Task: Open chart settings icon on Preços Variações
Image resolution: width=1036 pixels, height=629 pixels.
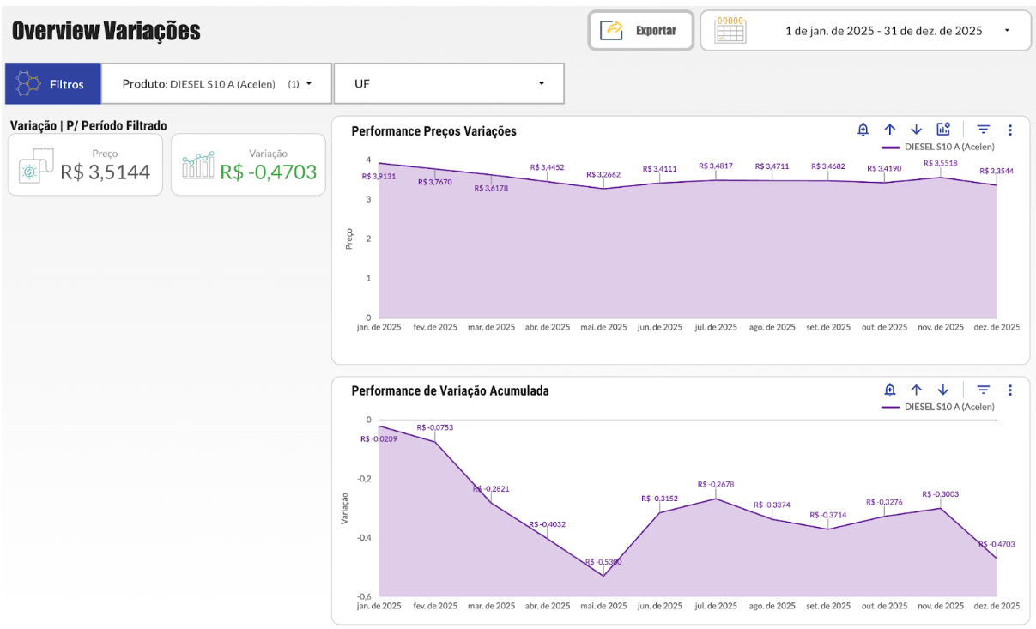Action: point(943,130)
